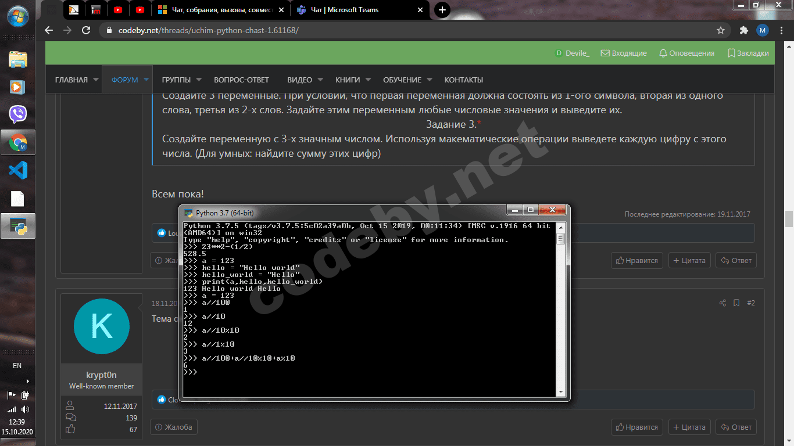Click Нравится on the first post

tap(637, 260)
